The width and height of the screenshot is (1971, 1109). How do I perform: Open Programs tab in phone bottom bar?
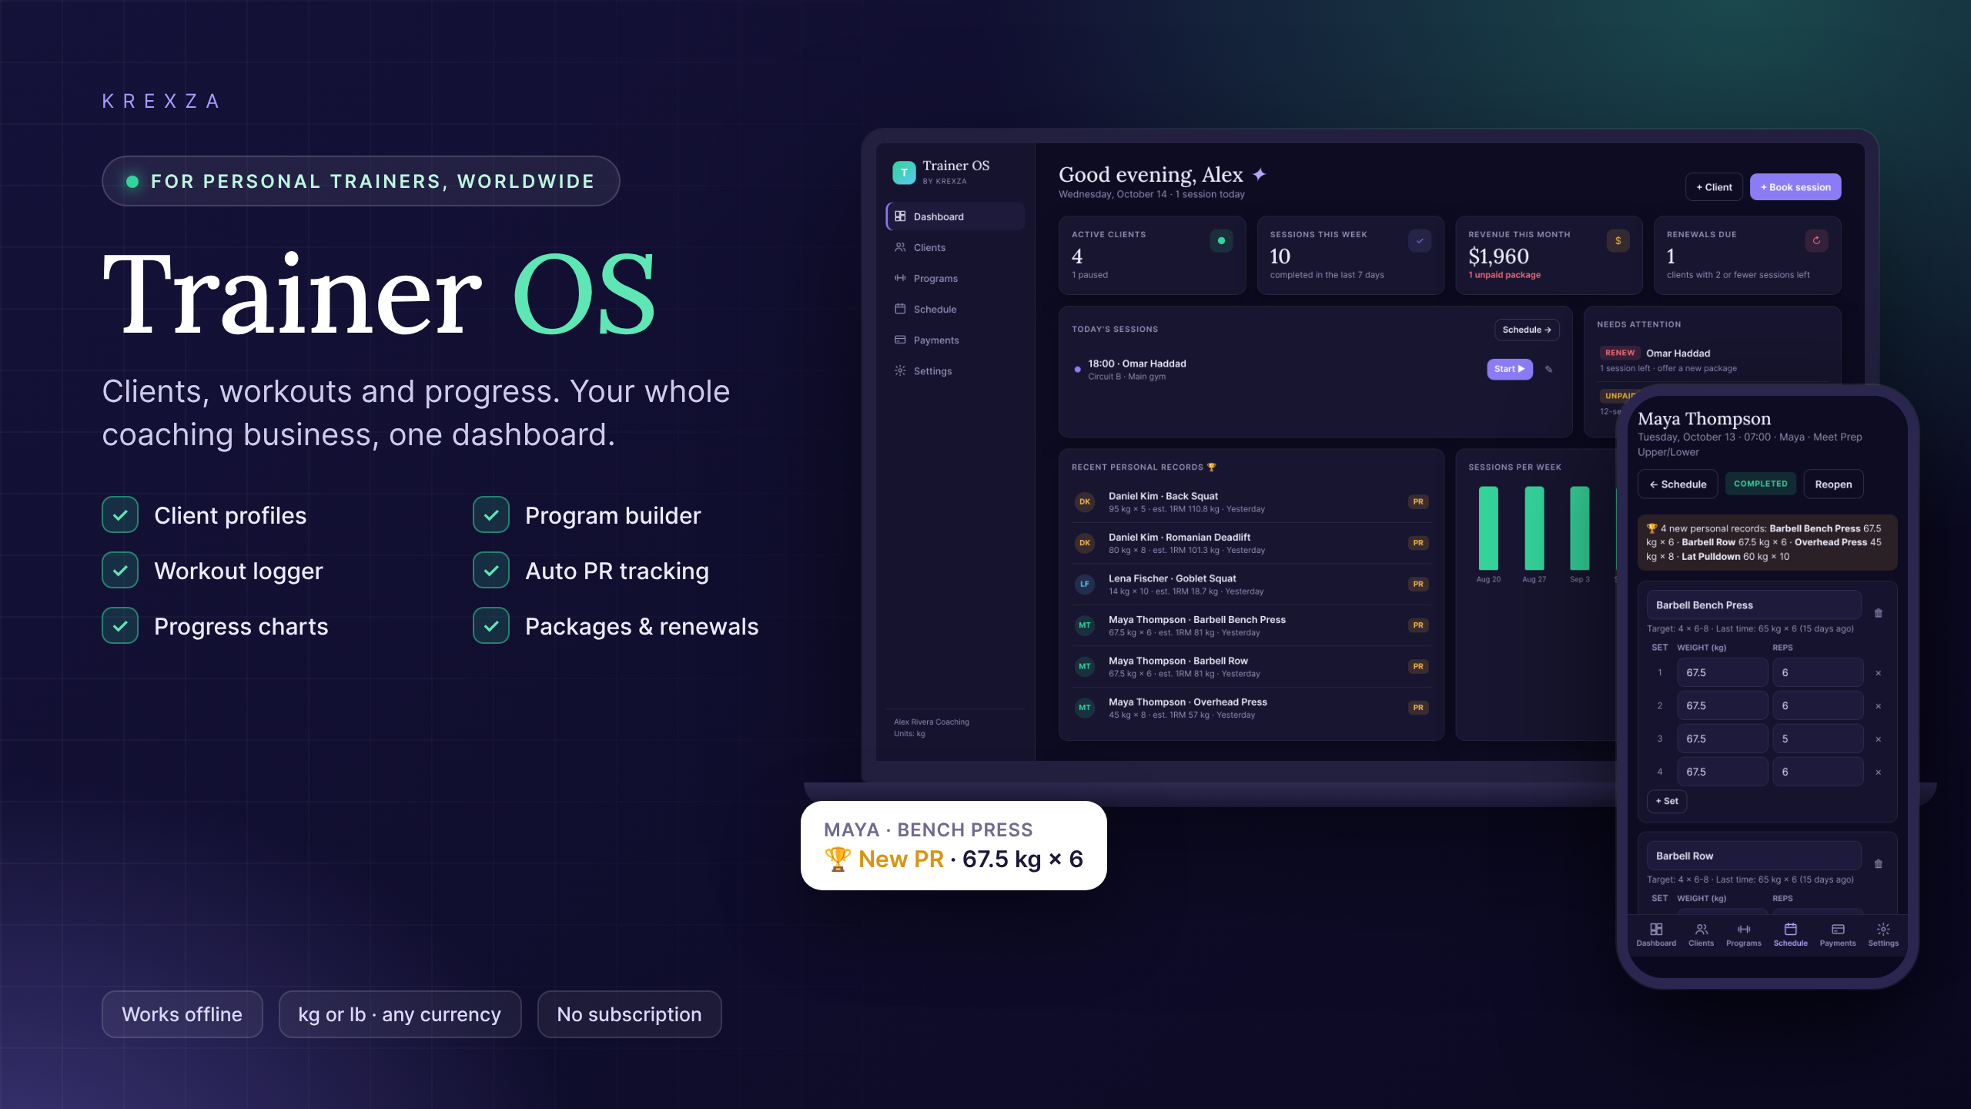pyautogui.click(x=1744, y=935)
